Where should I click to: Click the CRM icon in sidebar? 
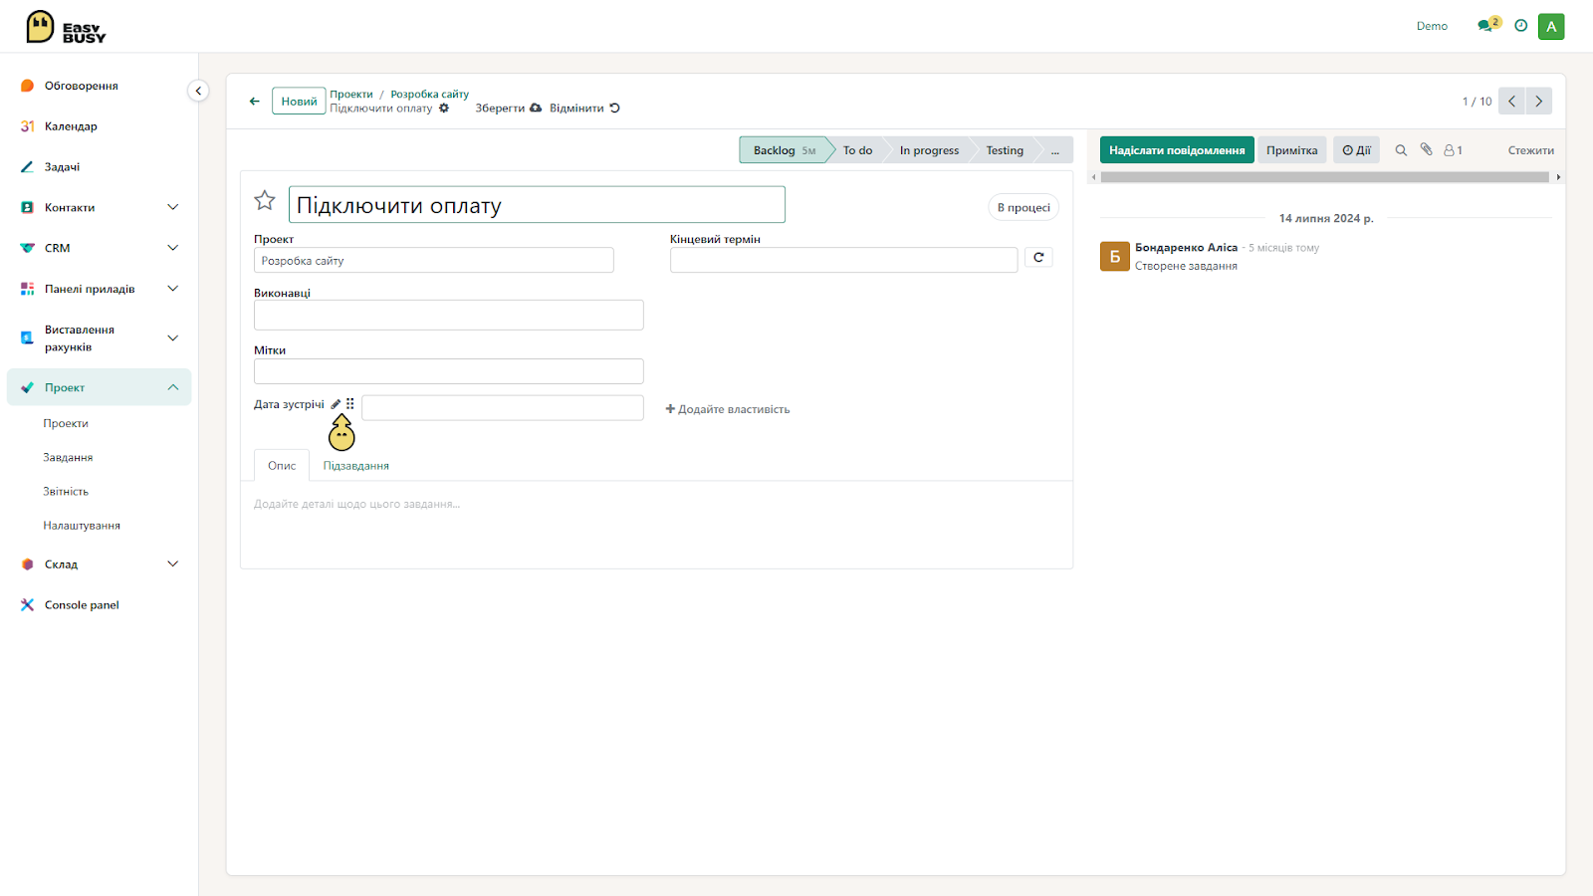27,248
